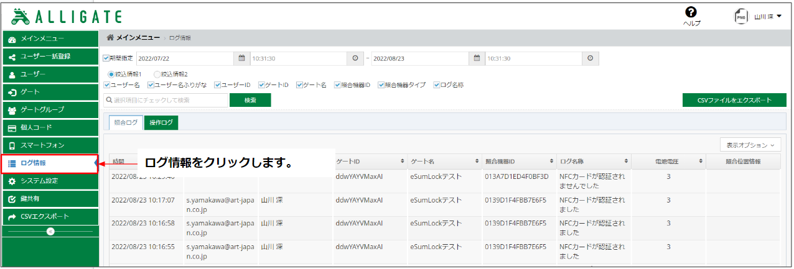Open ユーザー一括登録 in the sidebar
This screenshot has height=269, width=794.
[50, 57]
